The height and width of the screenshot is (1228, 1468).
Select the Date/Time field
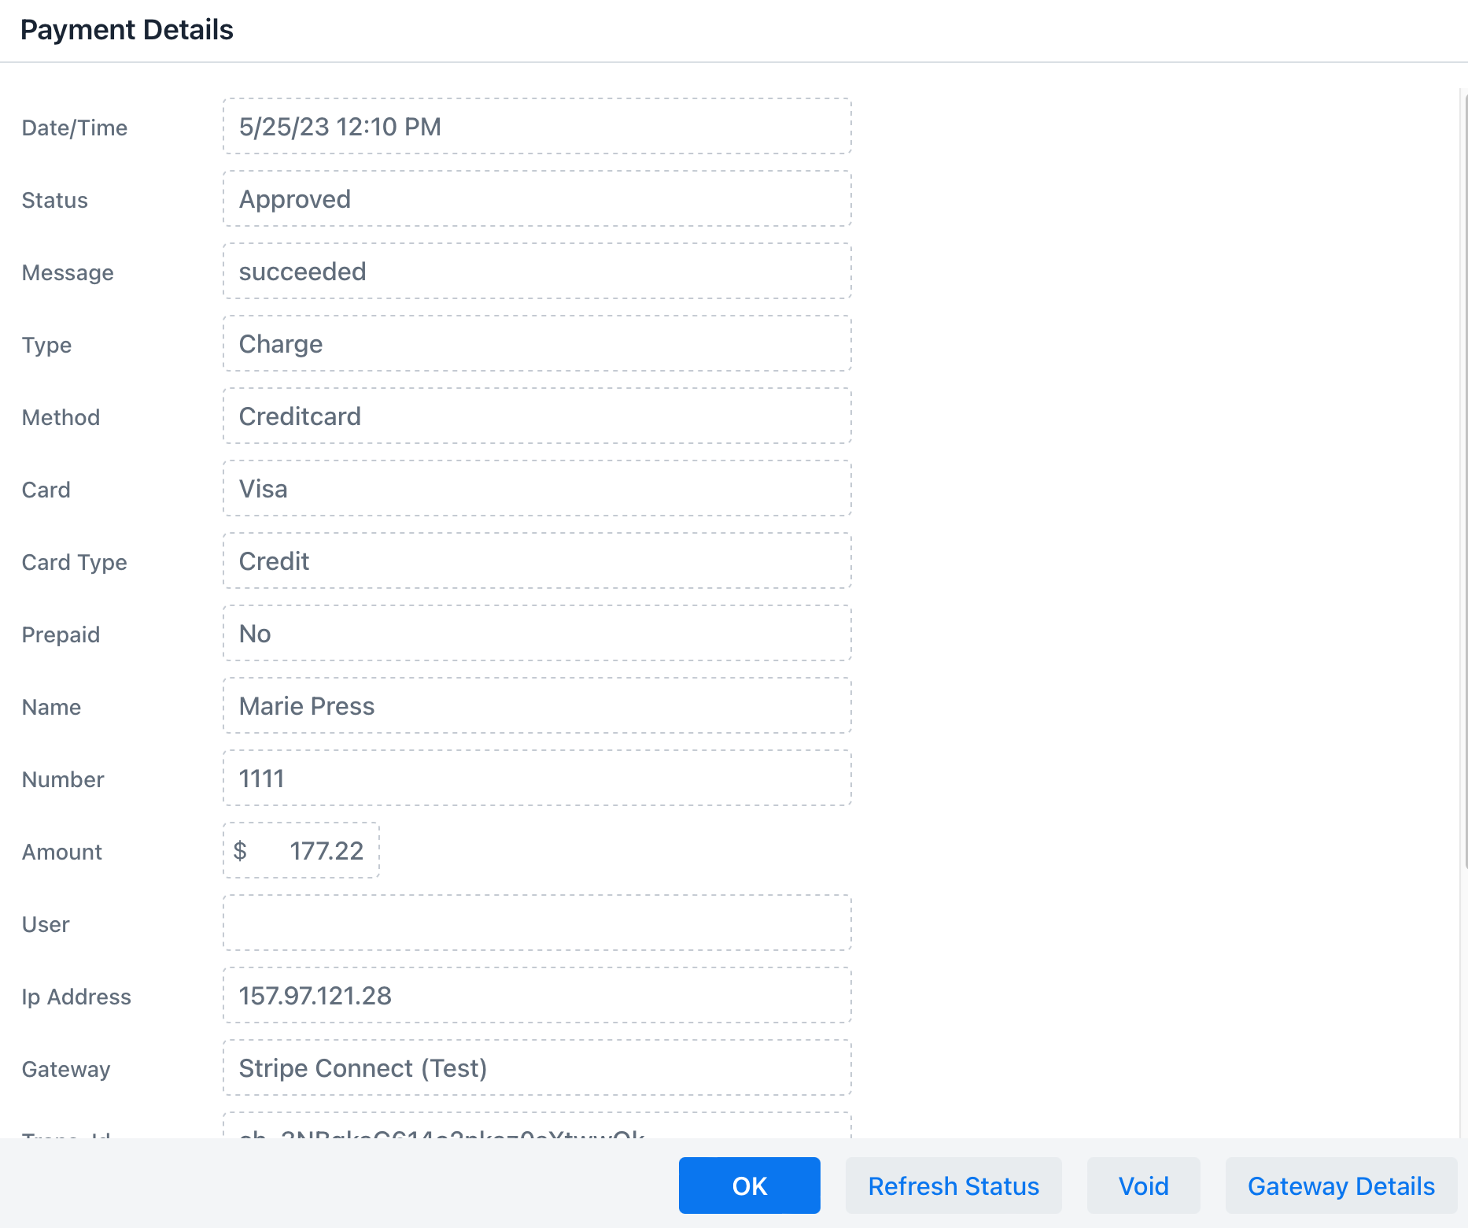pos(537,126)
